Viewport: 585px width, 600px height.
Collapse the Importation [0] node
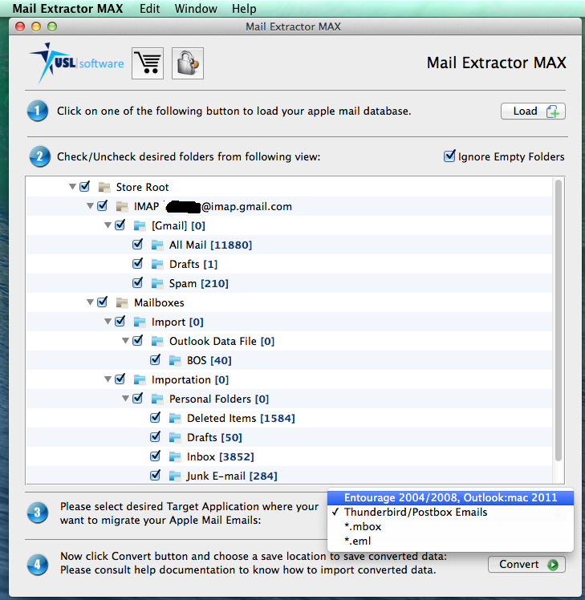(108, 379)
